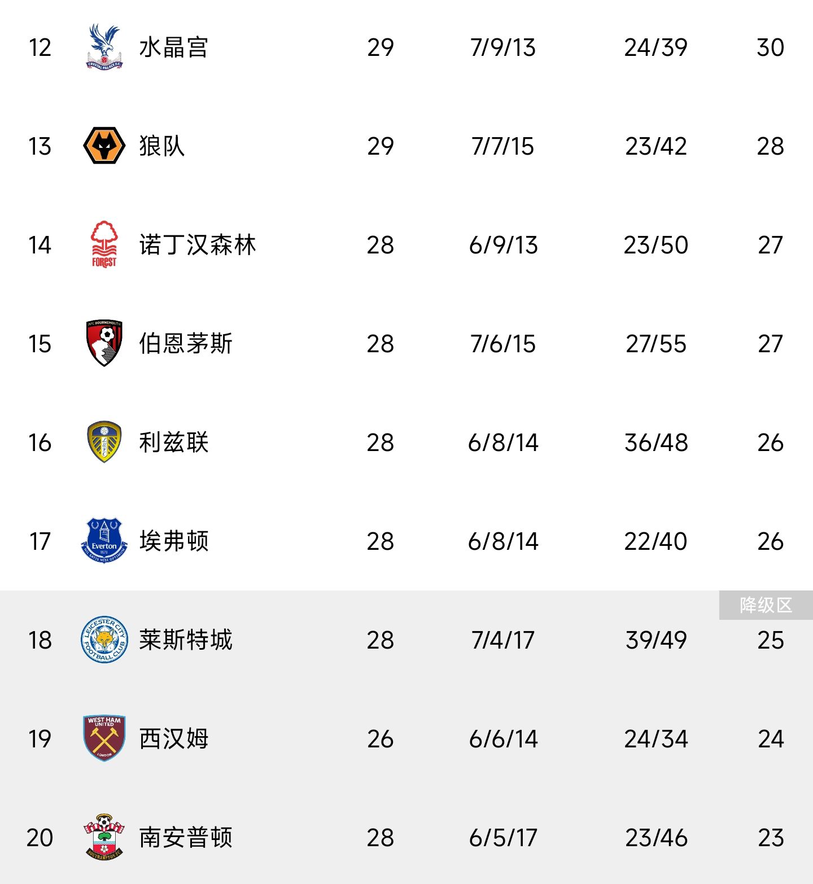Tap the Leeds United crest

tap(104, 442)
